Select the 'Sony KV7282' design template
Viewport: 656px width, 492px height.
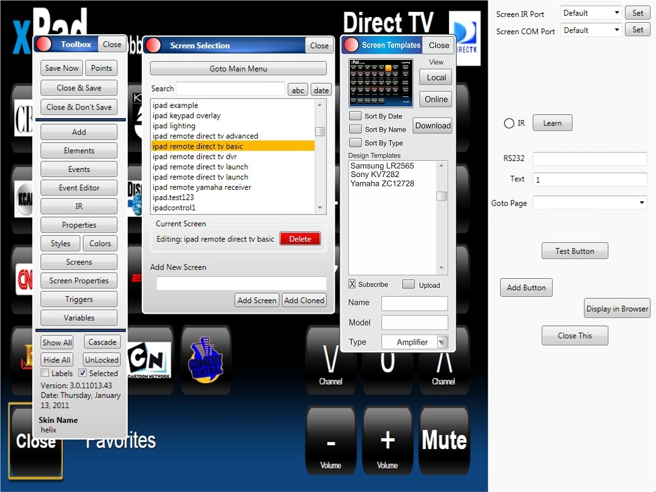point(375,175)
